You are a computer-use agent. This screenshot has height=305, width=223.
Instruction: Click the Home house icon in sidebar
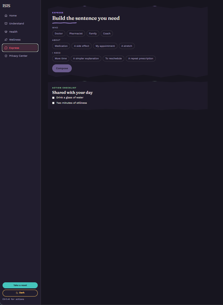click(x=6, y=16)
